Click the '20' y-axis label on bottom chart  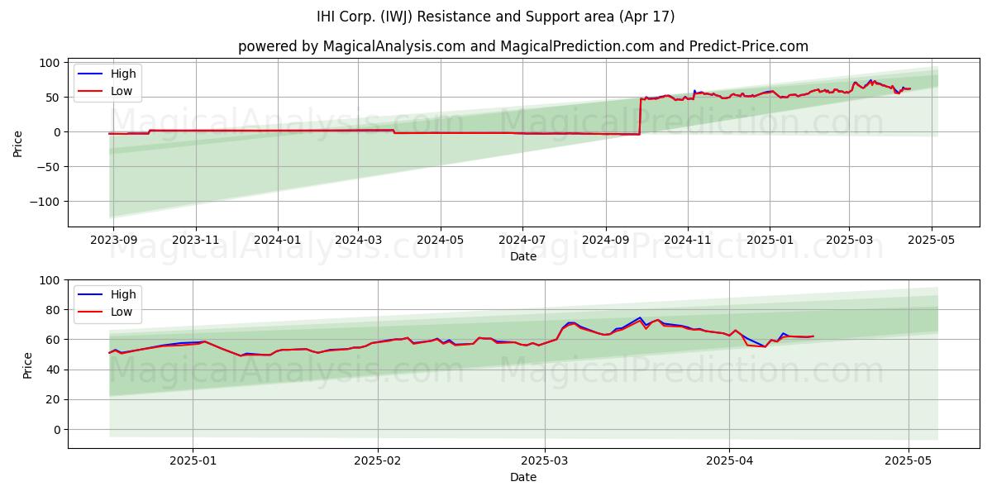tap(54, 399)
